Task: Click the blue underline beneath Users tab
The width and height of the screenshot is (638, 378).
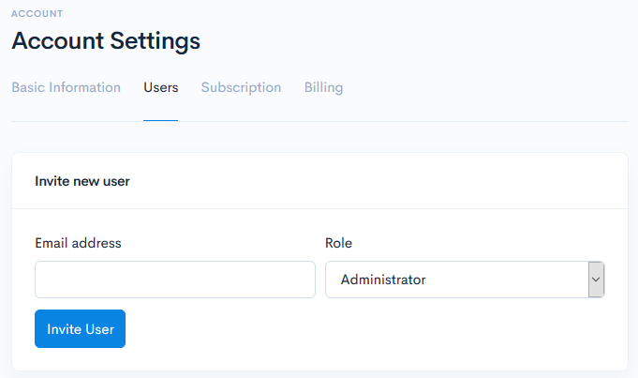Action: (x=160, y=120)
